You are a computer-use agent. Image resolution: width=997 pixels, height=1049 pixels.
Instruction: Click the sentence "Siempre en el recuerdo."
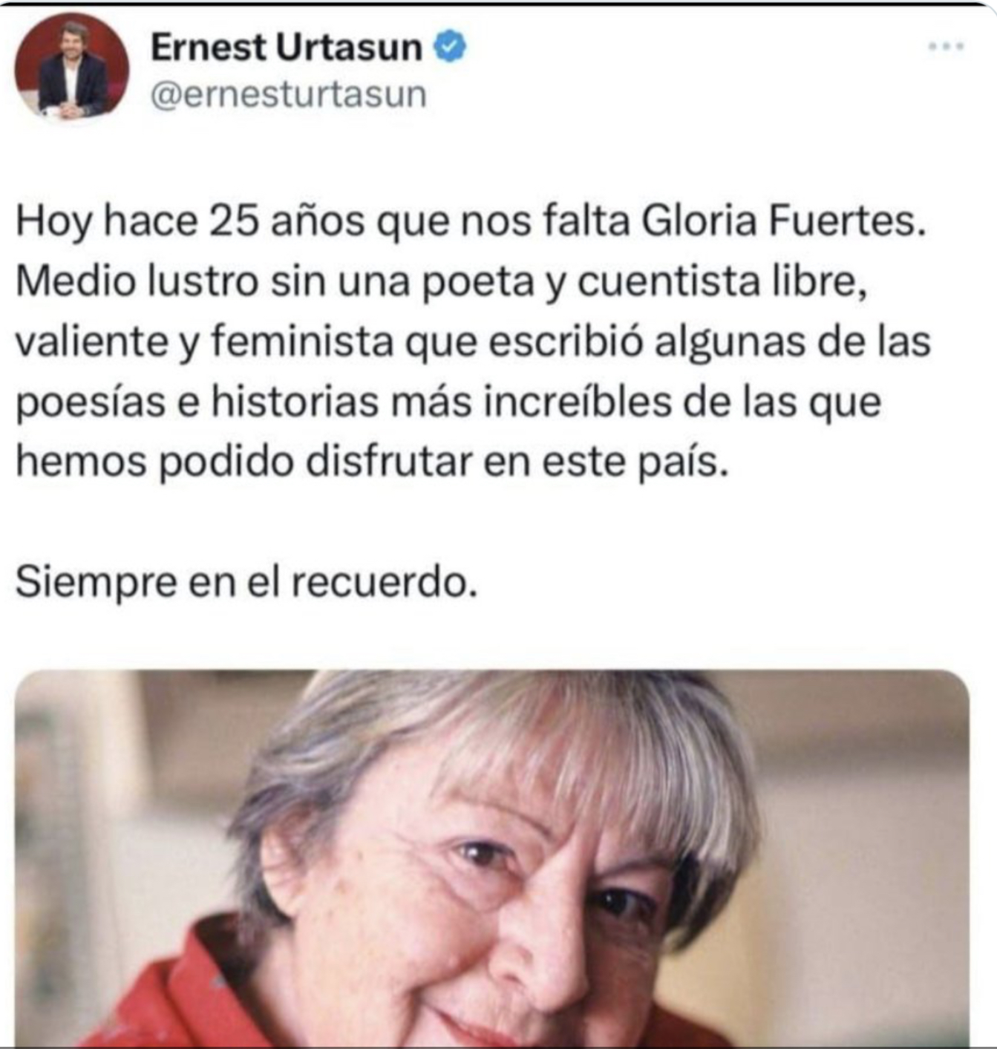click(x=246, y=581)
